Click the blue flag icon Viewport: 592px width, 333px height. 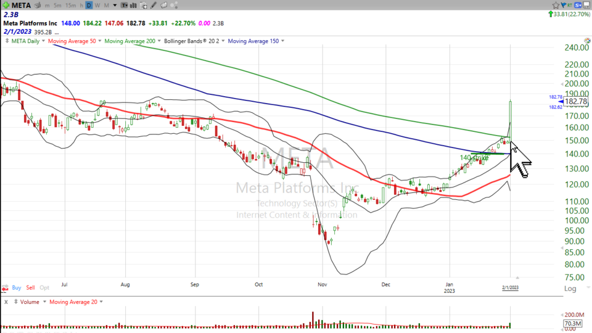pyautogui.click(x=564, y=5)
